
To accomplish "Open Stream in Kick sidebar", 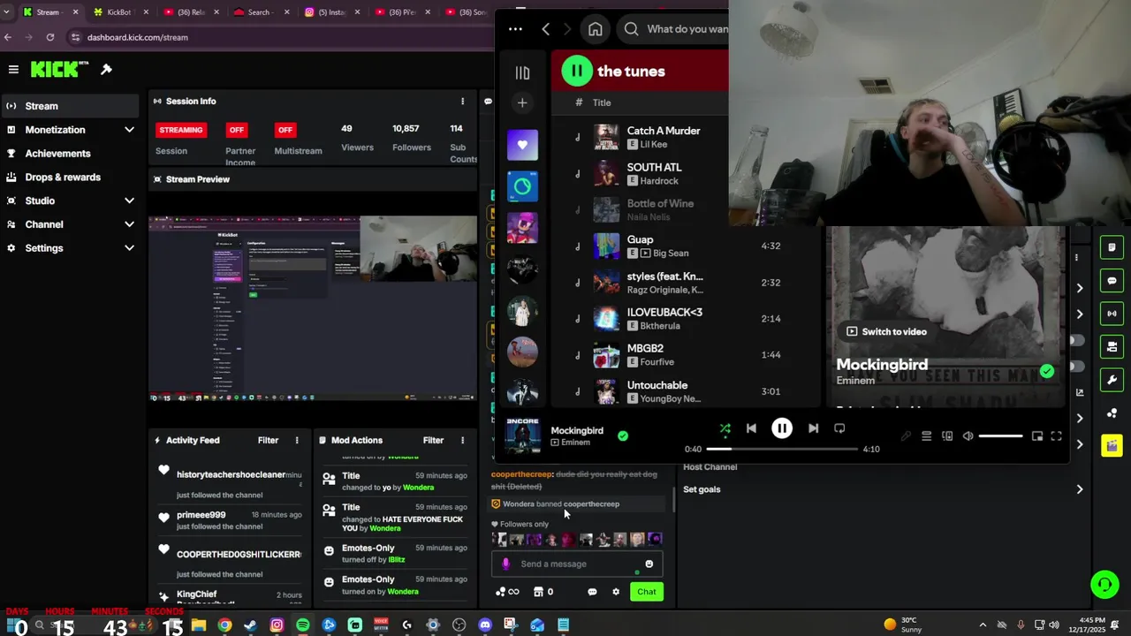I will point(69,106).
